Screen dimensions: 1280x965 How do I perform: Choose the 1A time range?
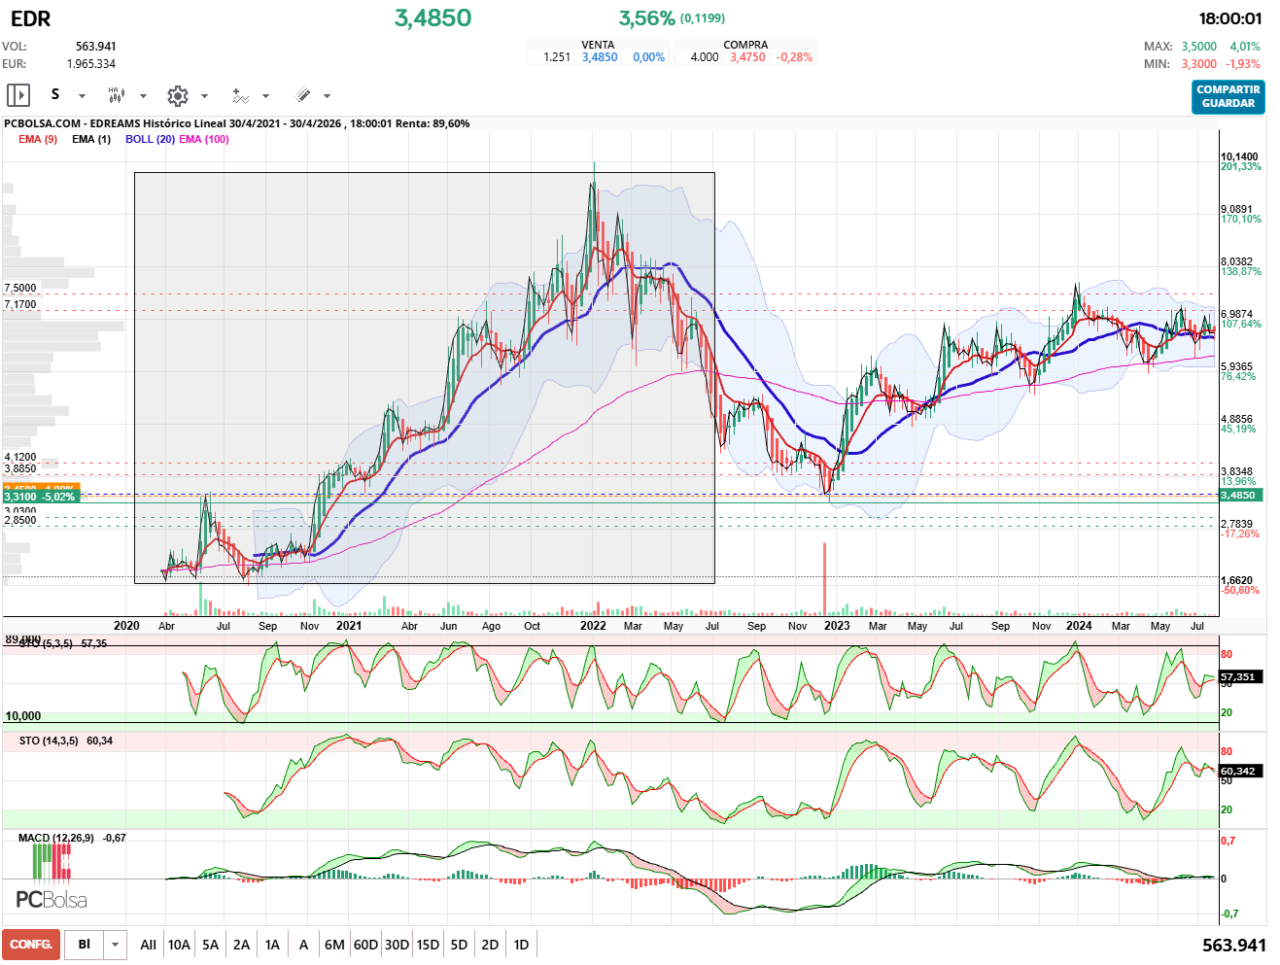[273, 945]
